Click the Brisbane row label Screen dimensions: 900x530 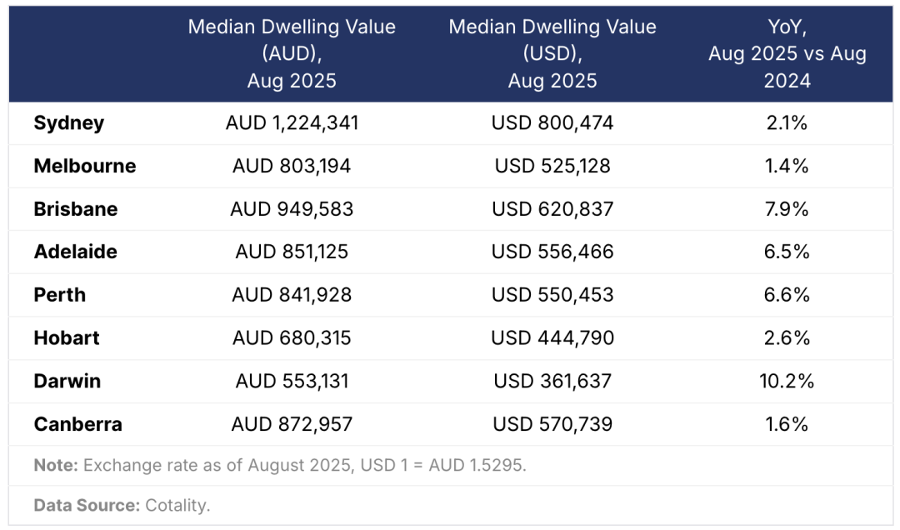click(76, 209)
